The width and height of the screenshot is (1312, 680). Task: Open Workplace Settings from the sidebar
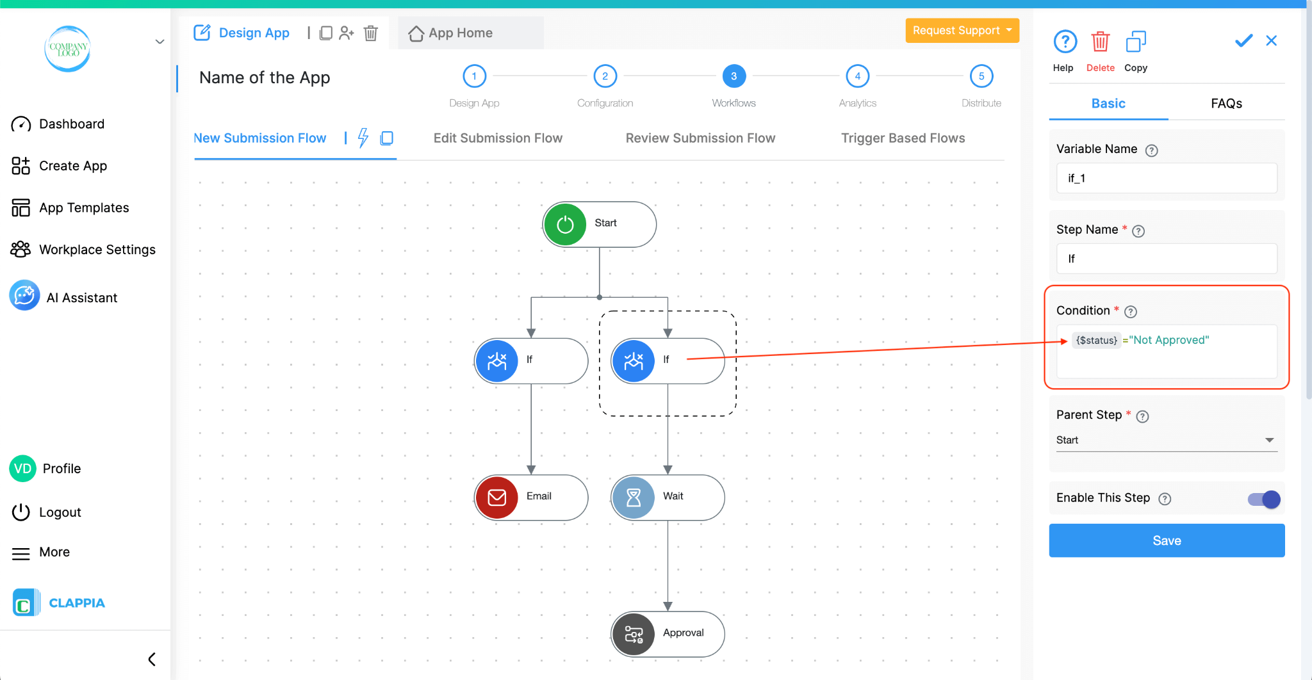coord(97,249)
